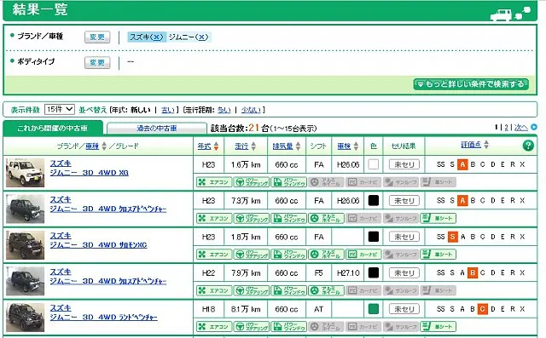Click green color swatch in 8.1万km row
The width and height of the screenshot is (546, 338).
click(x=374, y=309)
